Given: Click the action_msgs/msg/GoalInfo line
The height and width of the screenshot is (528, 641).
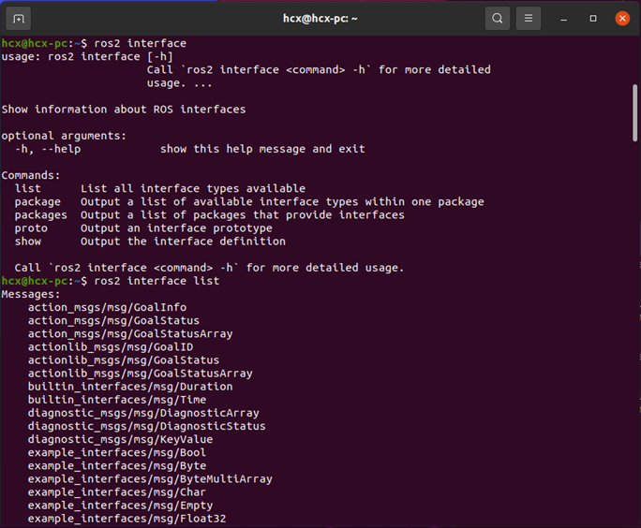Looking at the screenshot, I should 107,307.
